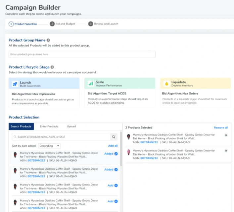Add the fourth search result product

pos(113,201)
